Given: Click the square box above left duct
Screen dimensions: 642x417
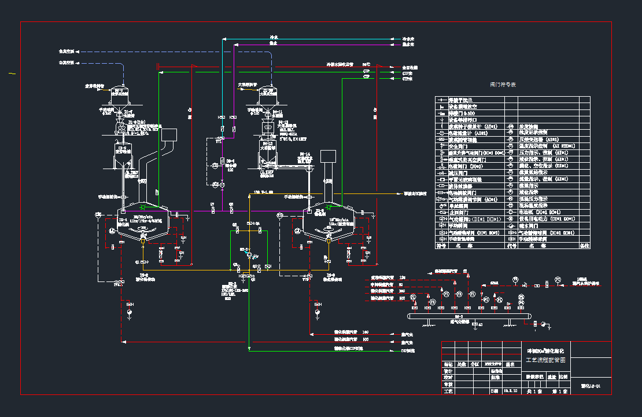Looking at the screenshot, I should 169,134.
